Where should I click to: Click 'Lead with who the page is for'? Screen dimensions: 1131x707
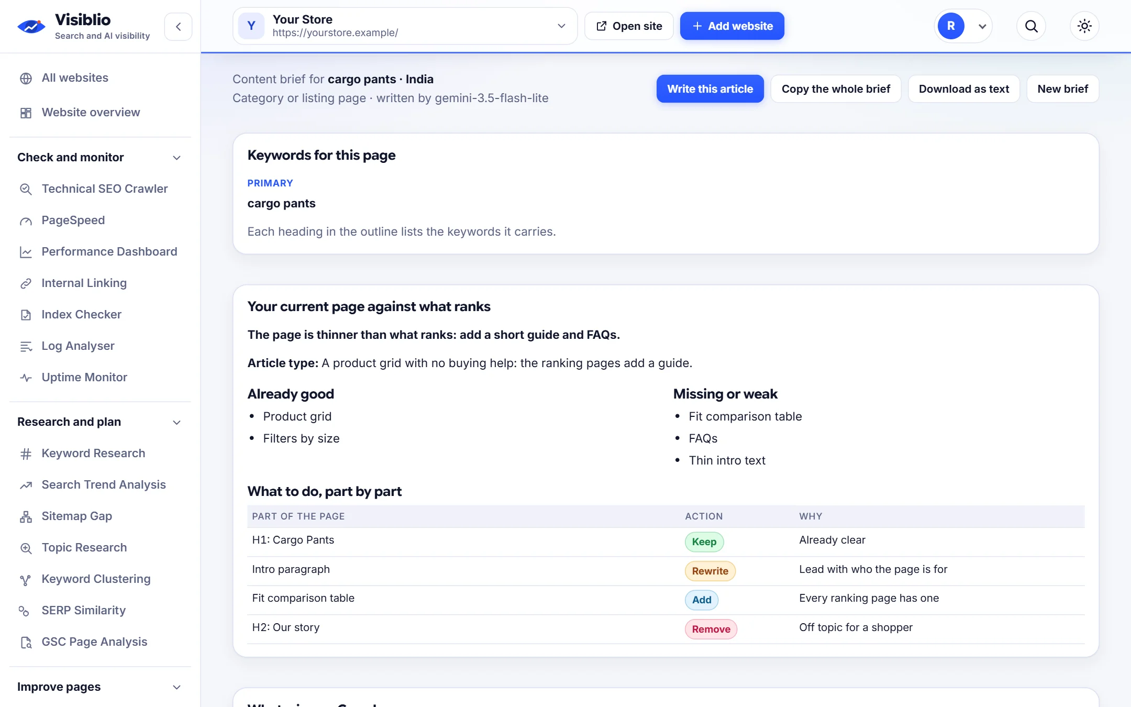[x=873, y=569]
